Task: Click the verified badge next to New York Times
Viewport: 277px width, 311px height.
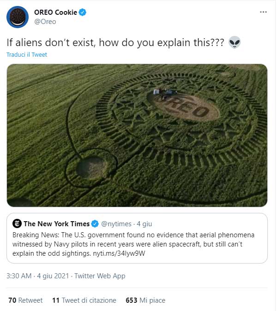Action: pos(95,224)
